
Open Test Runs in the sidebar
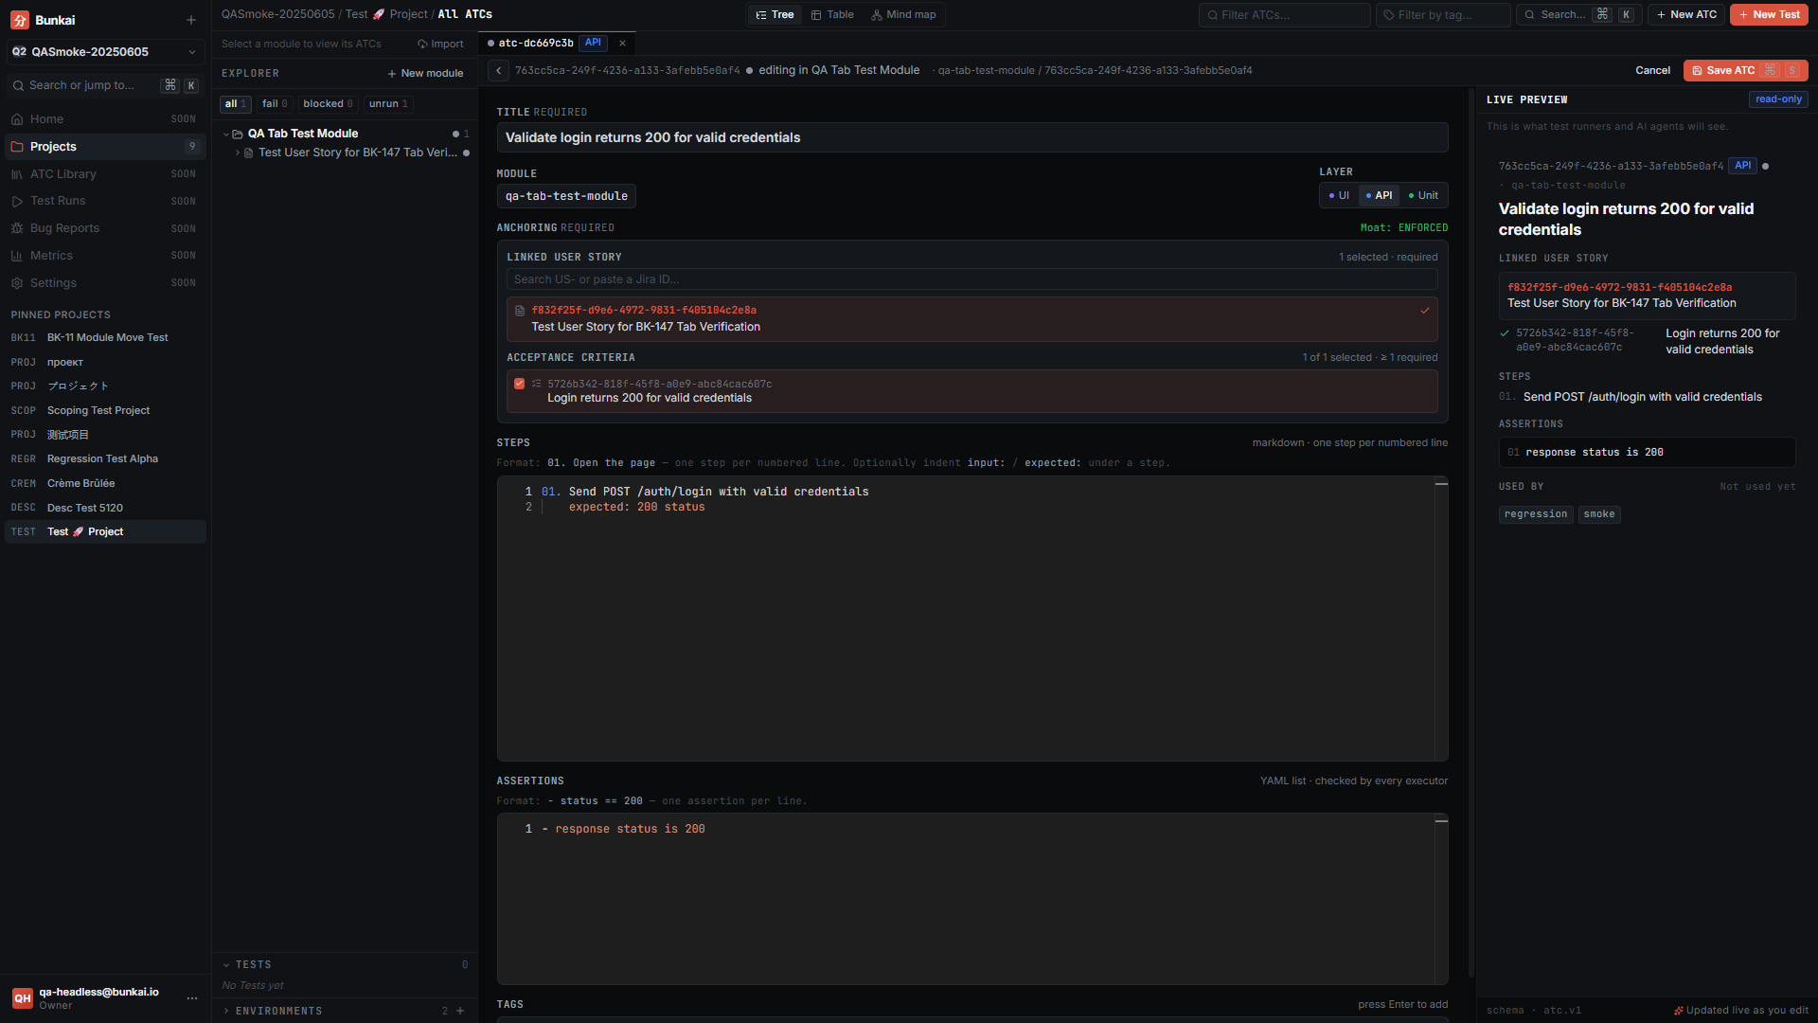[105, 201]
